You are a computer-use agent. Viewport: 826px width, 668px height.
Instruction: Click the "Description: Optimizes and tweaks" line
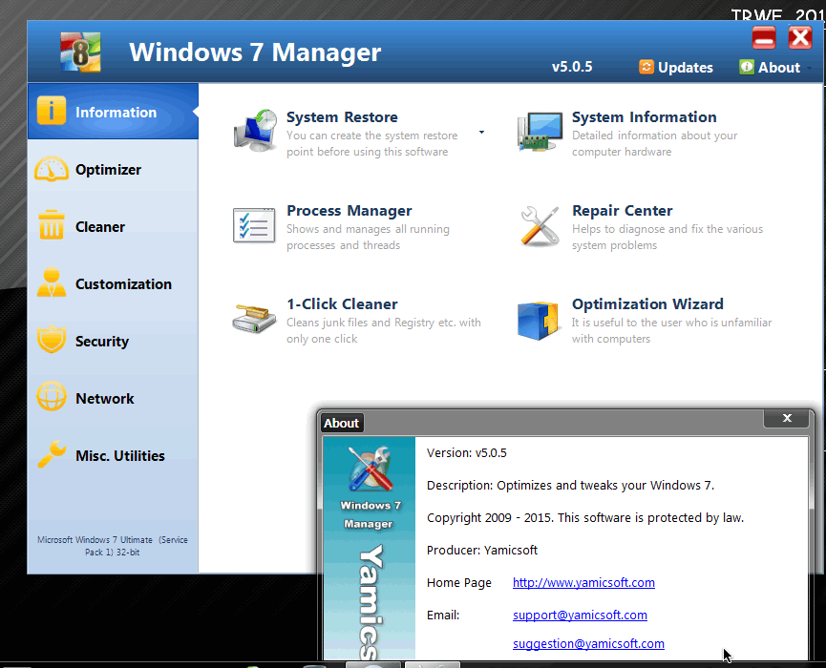[x=570, y=485]
